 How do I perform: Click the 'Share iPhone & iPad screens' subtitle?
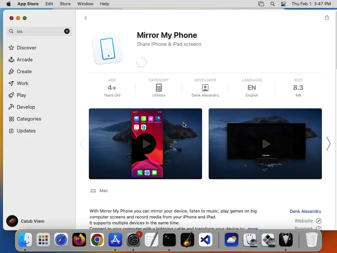point(169,44)
